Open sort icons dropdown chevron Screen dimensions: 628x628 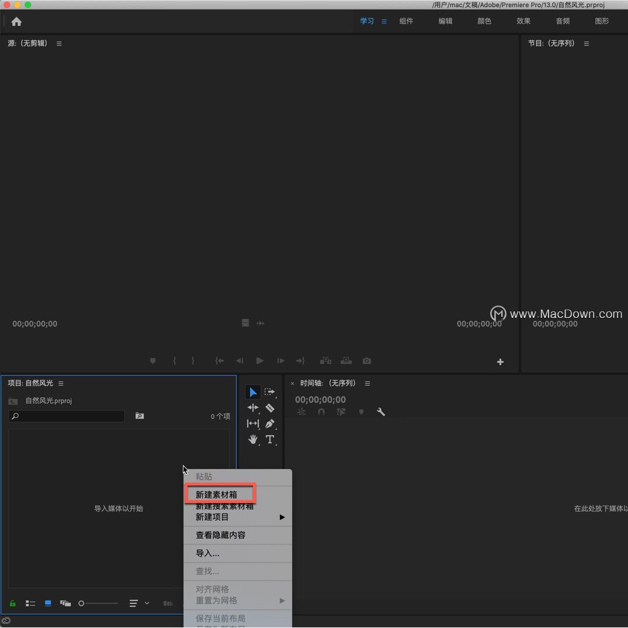[x=147, y=603]
